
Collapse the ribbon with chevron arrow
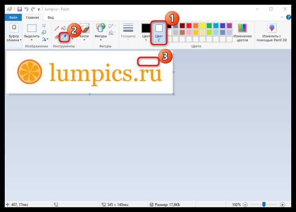(282, 17)
